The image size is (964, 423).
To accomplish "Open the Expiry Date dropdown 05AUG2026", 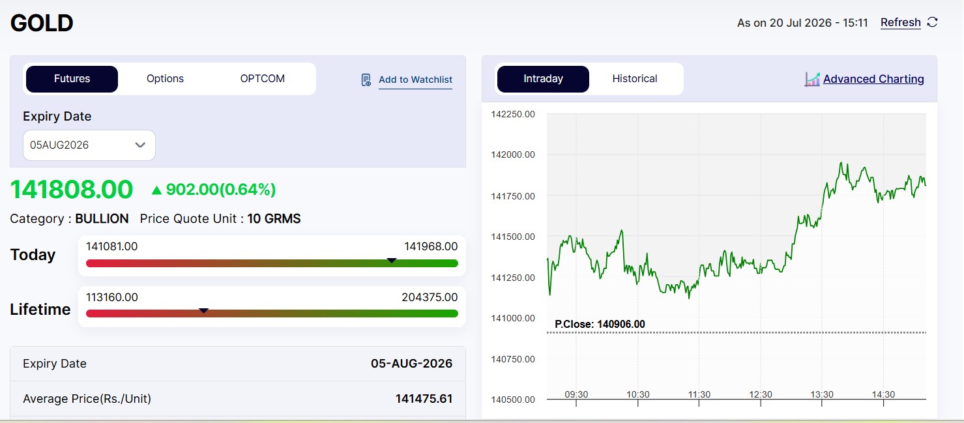I will click(89, 145).
